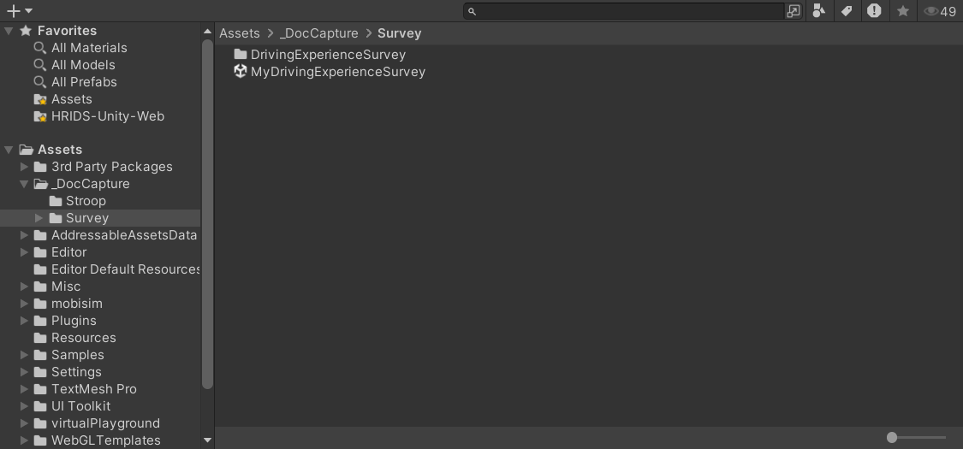
Task: Click the All Materials search icon
Action: pyautogui.click(x=40, y=48)
